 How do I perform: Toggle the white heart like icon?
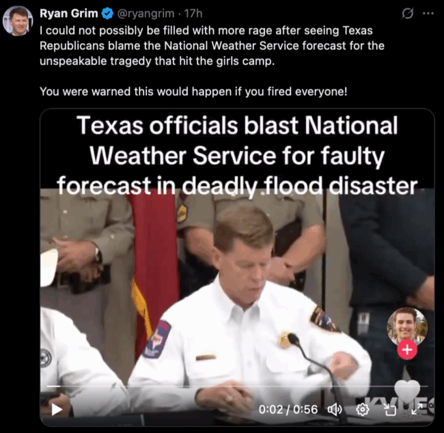tap(407, 391)
